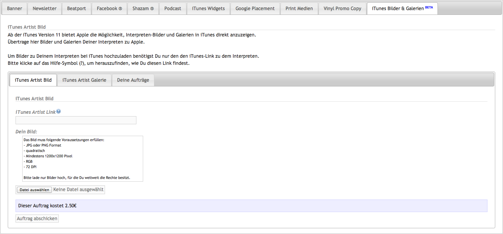The image size is (503, 234).
Task: Switch to the iTunes Widgets tab
Action: coord(208,8)
